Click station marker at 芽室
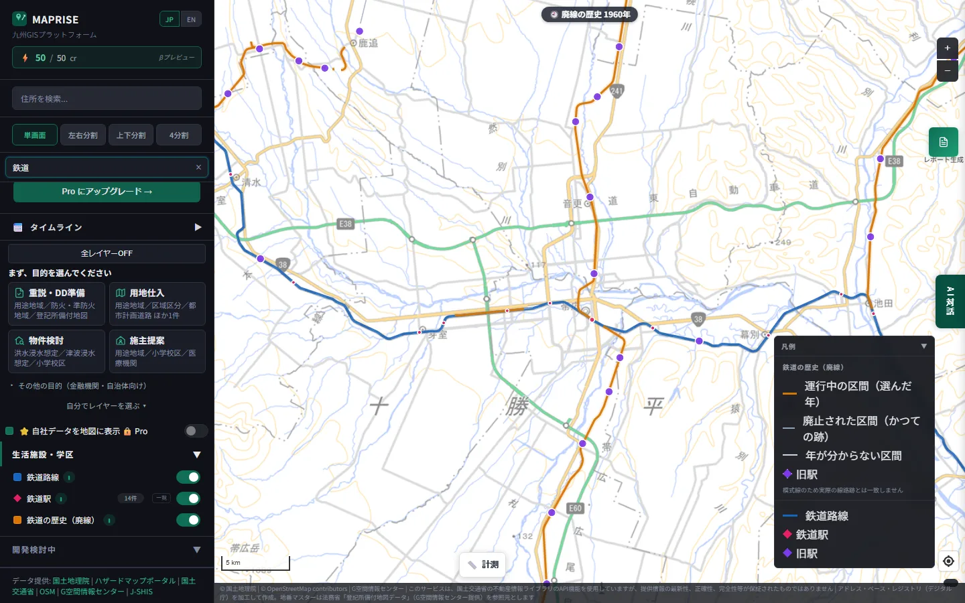Image resolution: width=965 pixels, height=603 pixels. (x=420, y=332)
